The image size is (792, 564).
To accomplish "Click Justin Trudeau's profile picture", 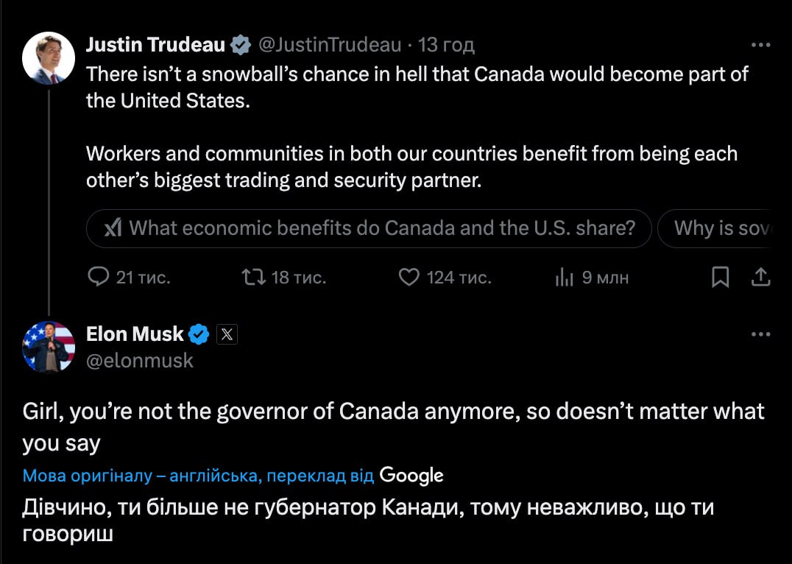I will click(x=49, y=58).
